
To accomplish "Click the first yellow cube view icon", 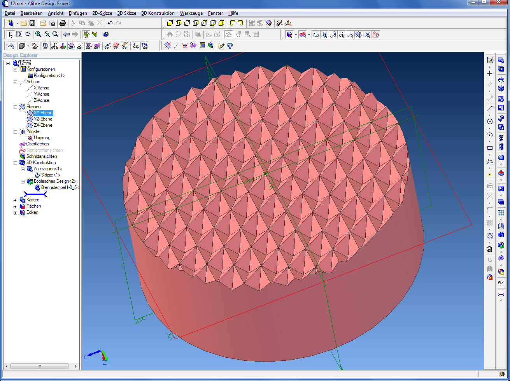I will pos(170,23).
